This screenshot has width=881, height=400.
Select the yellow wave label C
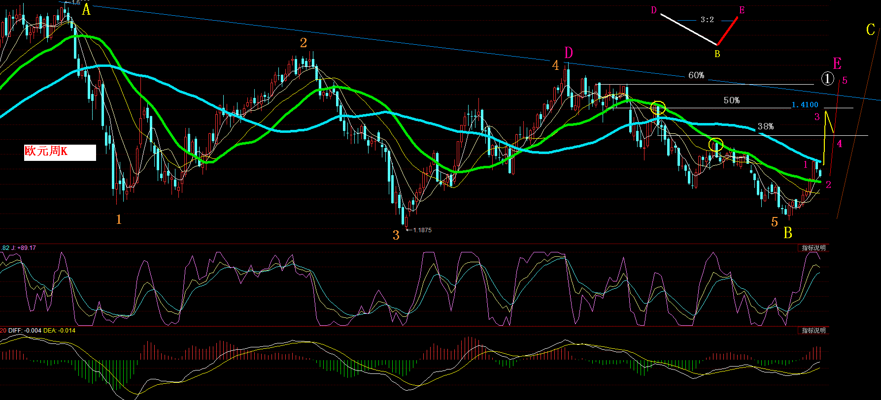(871, 30)
